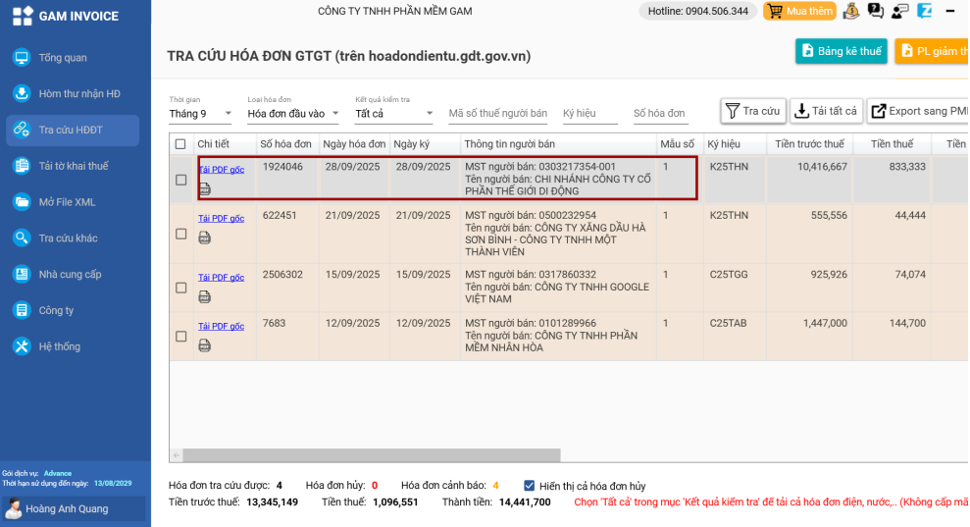Click the horizontal scrollbar under the table

(372, 455)
